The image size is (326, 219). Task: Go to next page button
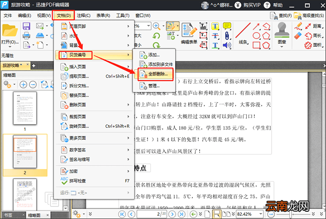172,214
